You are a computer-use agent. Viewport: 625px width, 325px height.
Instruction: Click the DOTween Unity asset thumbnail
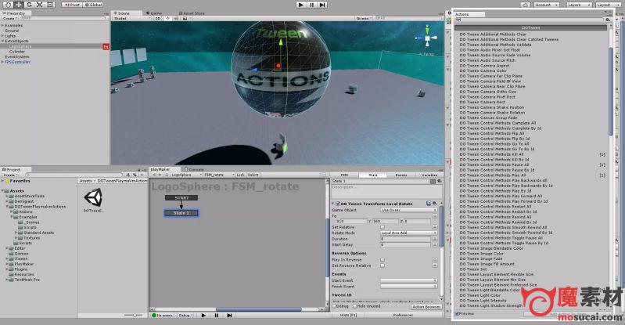coord(94,197)
